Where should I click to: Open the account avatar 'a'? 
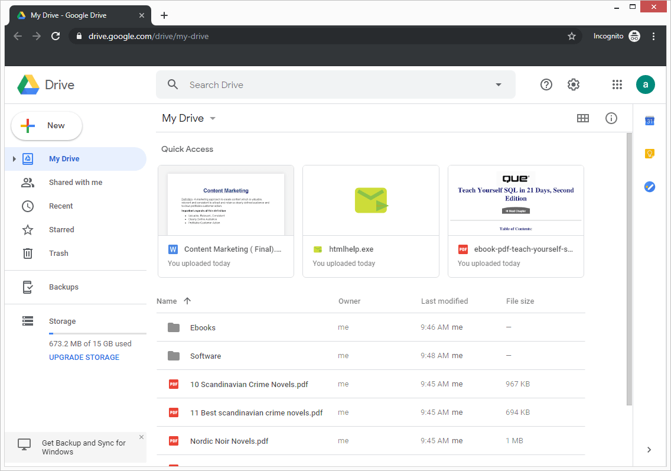coord(646,85)
